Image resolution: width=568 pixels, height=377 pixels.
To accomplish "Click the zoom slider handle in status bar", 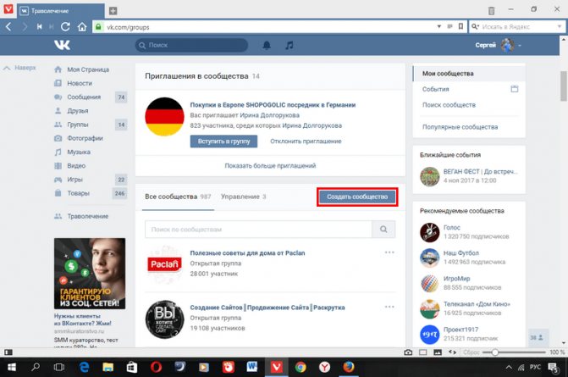I will [495, 352].
